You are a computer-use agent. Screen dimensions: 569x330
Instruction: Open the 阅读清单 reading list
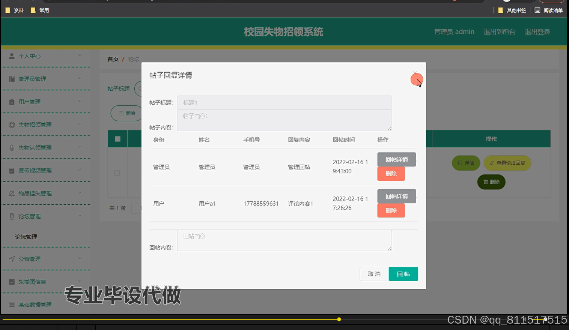tap(549, 10)
